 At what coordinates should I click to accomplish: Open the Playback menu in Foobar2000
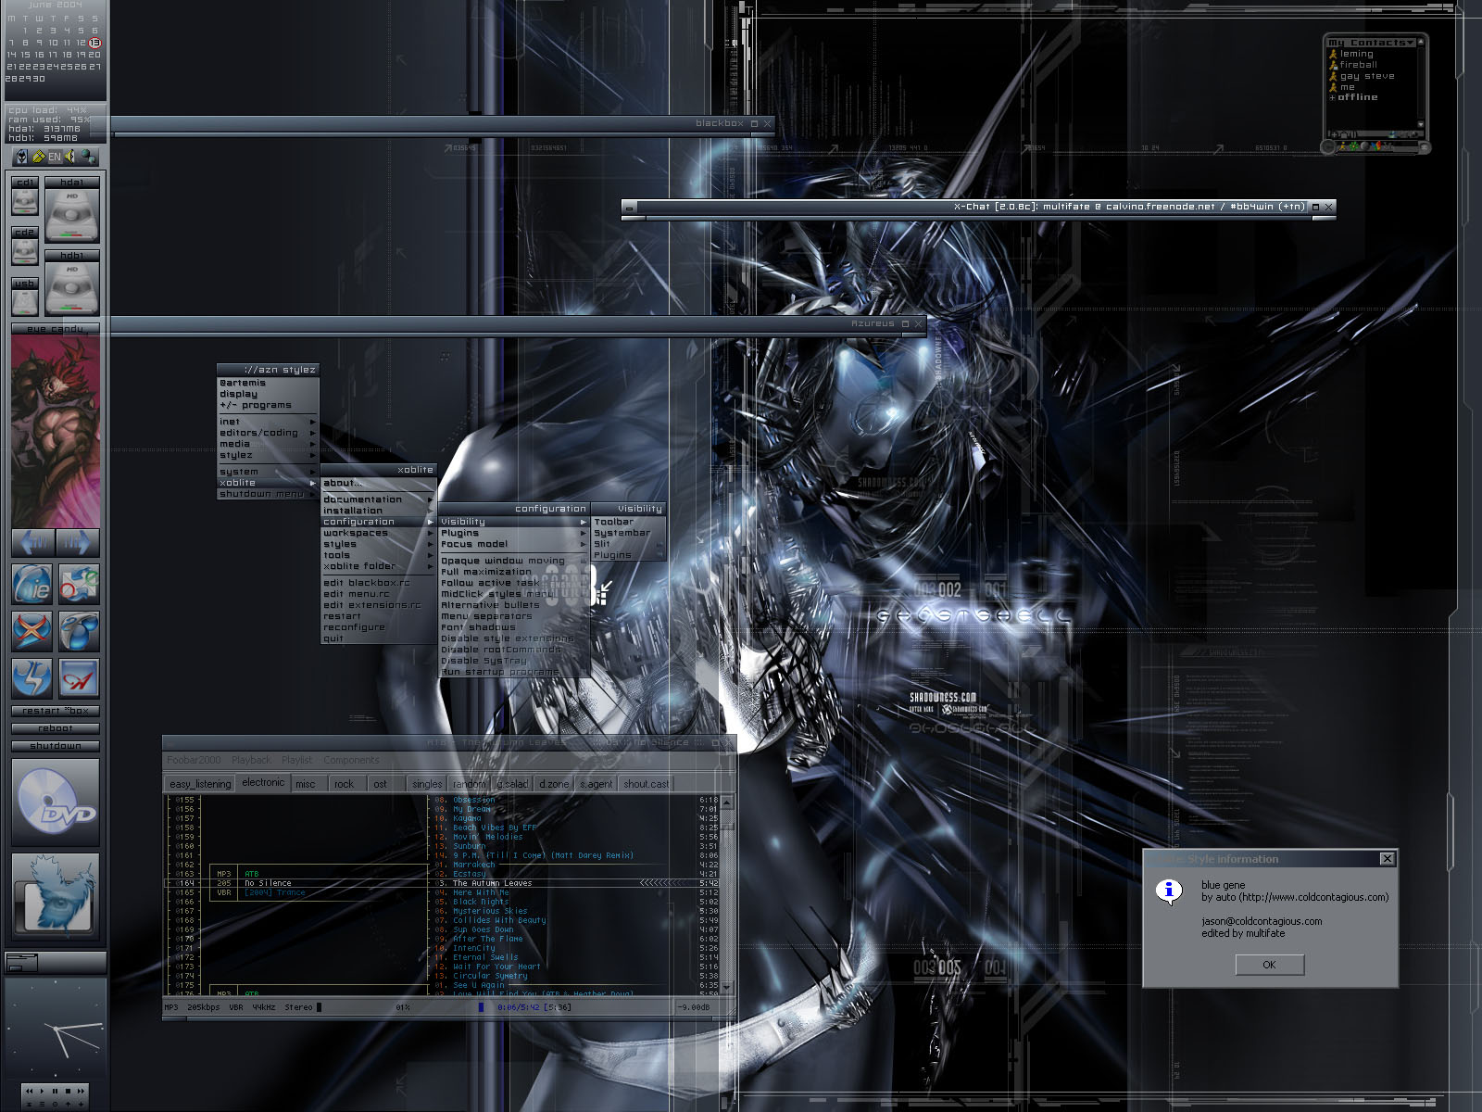251,760
